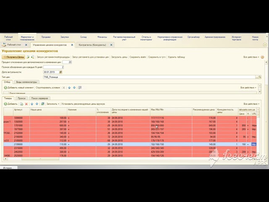The height and width of the screenshot is (202, 269).
Task: Open the Маркетинг и планирование section
Action: pyautogui.click(x=27, y=38)
